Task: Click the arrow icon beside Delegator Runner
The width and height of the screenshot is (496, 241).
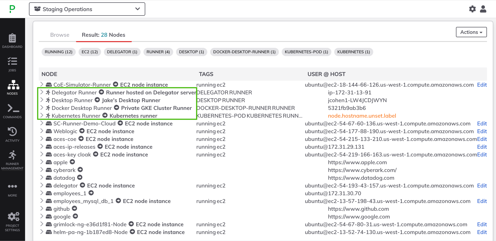Action: 102,92
